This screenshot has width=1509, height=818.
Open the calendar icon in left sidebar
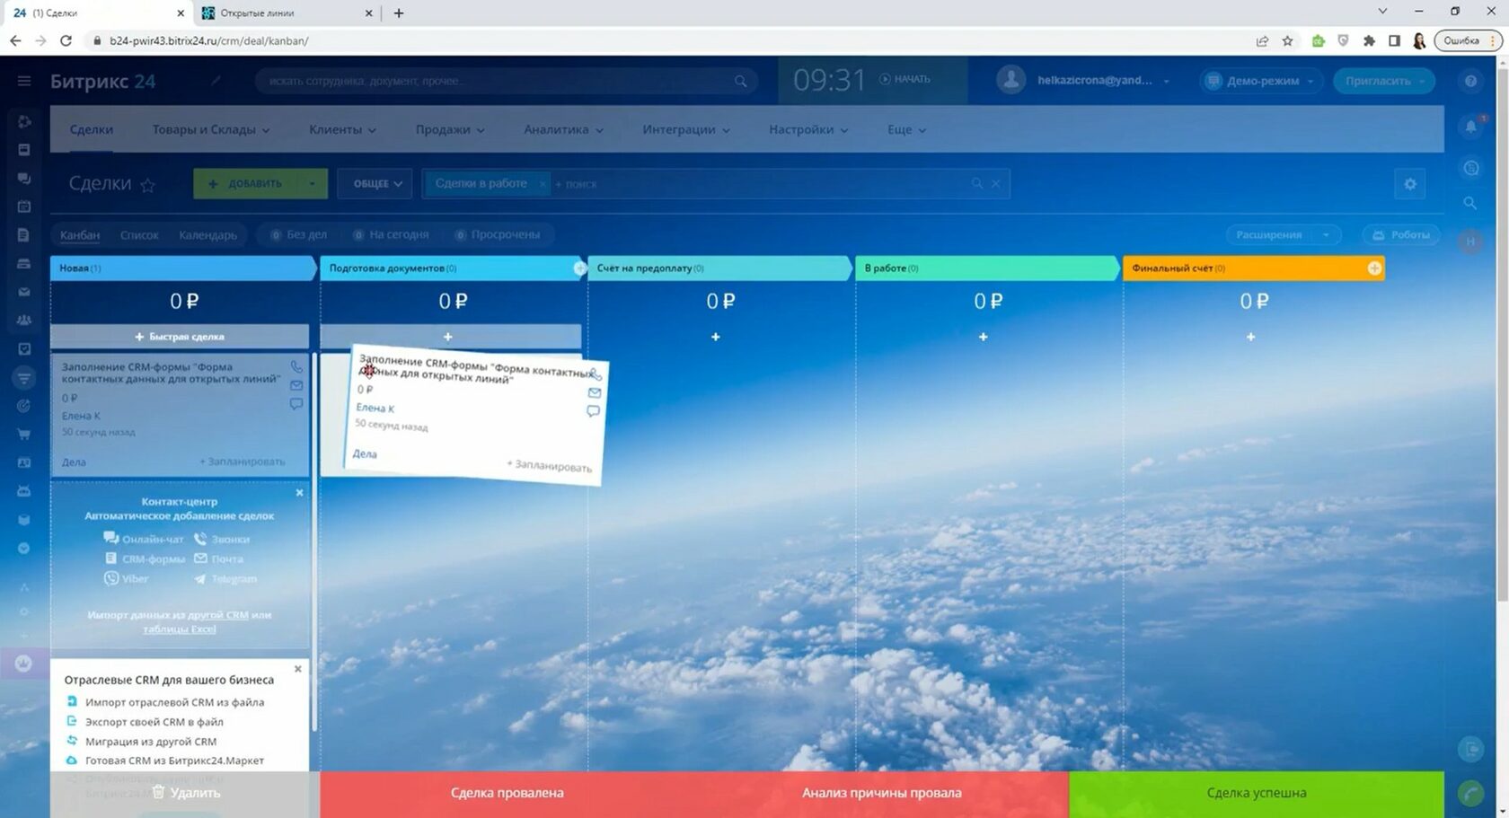pos(24,207)
